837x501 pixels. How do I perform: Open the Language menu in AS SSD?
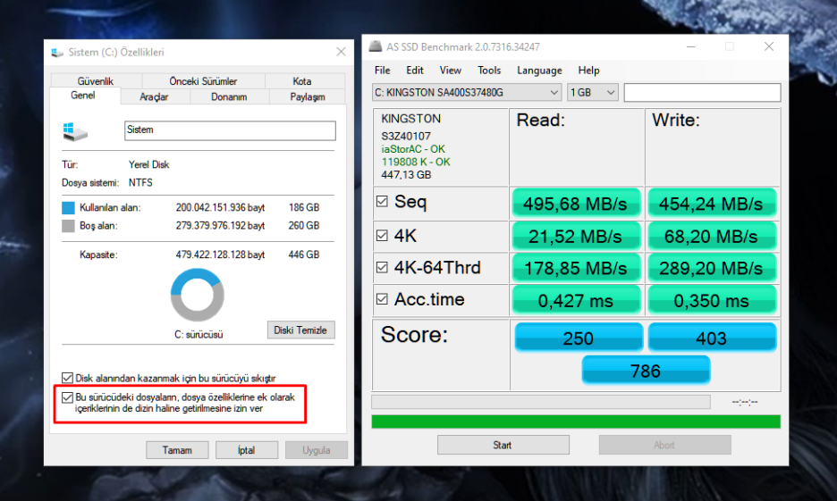[x=539, y=71]
